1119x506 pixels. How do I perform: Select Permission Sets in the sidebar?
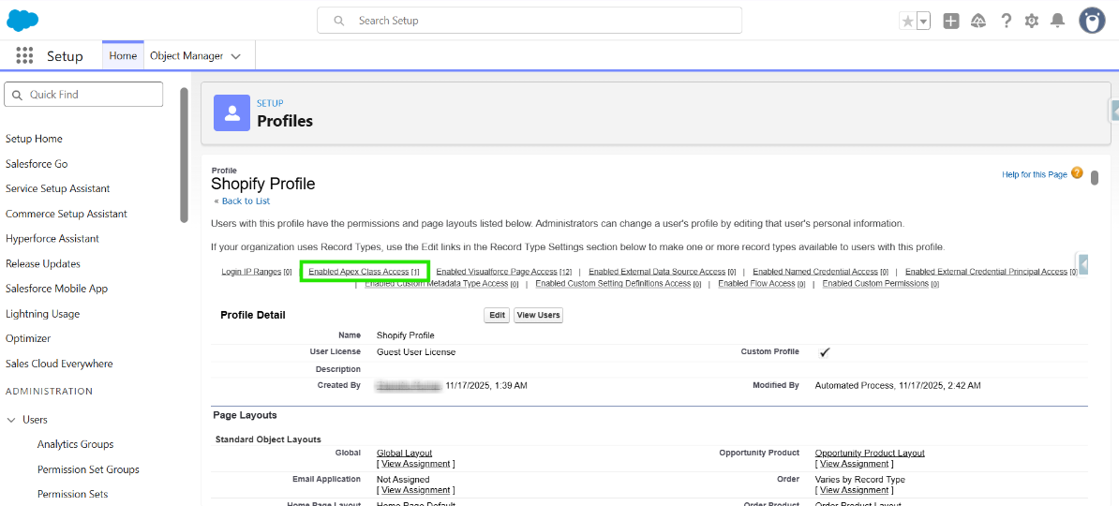[x=72, y=494]
